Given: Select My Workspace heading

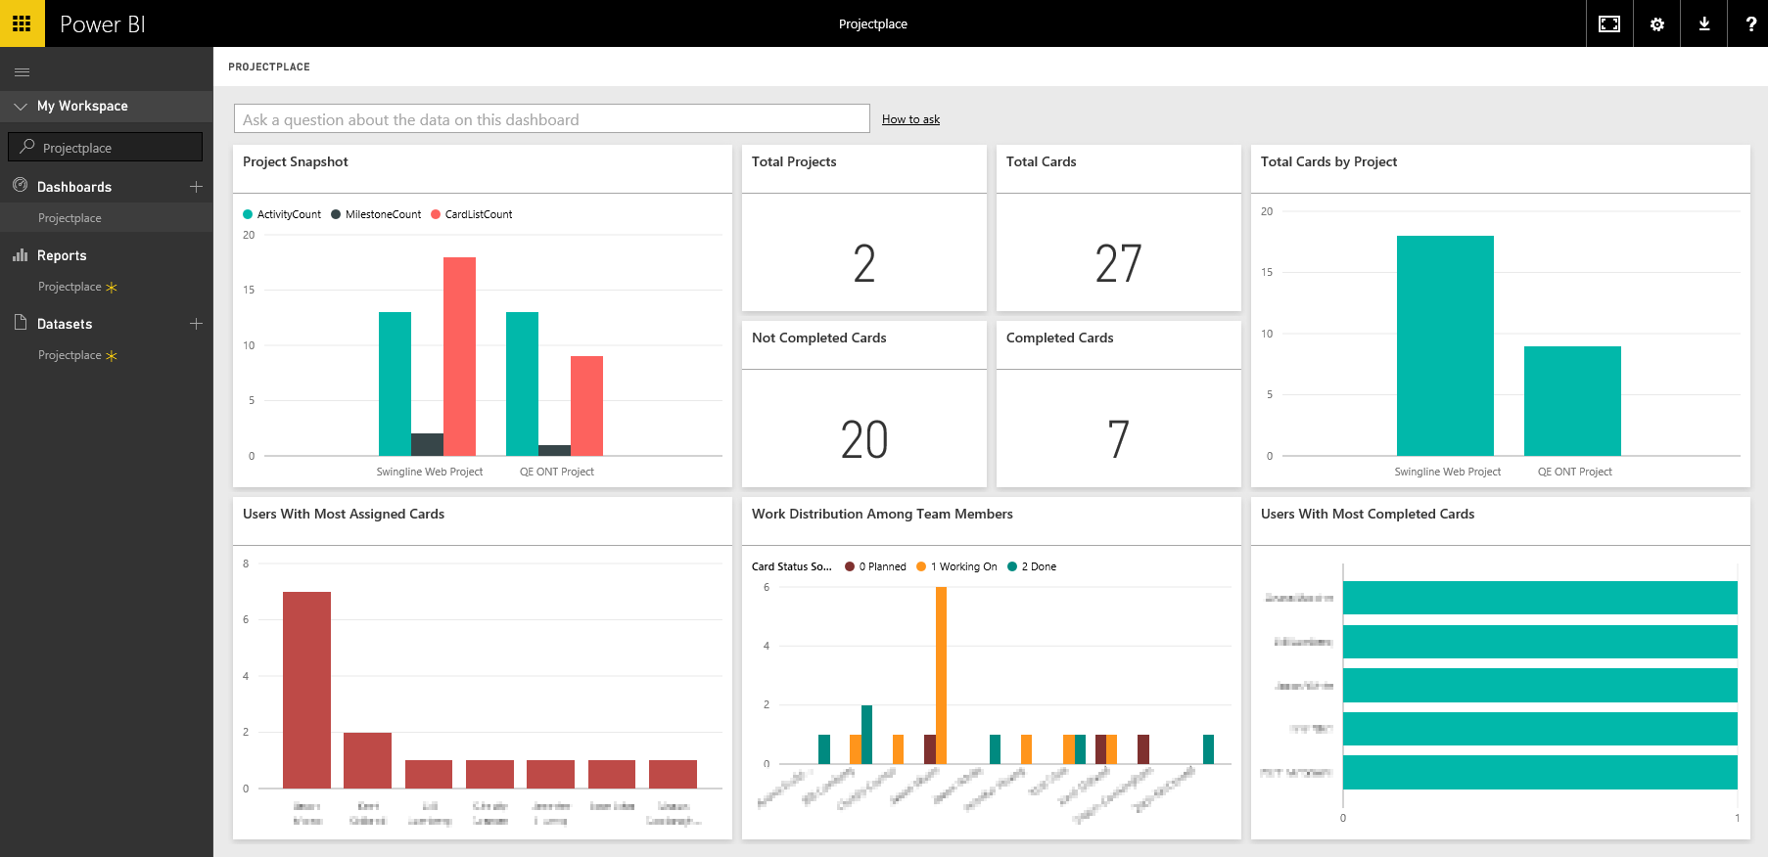Looking at the screenshot, I should coord(82,106).
